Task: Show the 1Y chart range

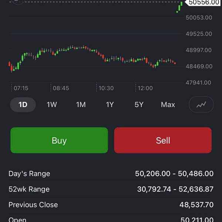Action: tap(110, 105)
